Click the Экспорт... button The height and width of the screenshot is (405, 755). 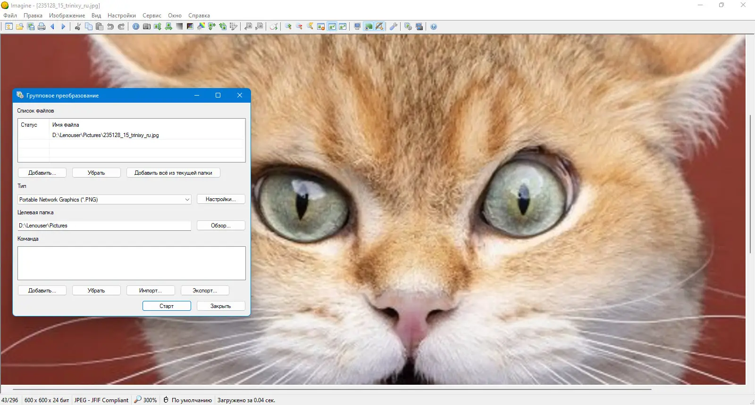pos(205,291)
